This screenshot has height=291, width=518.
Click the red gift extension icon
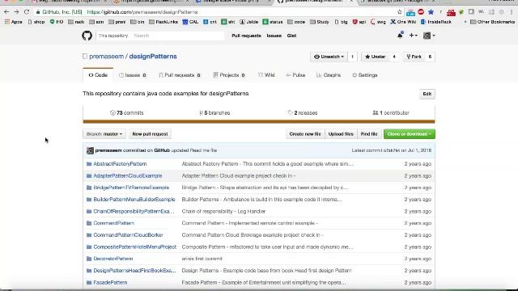[451, 12]
